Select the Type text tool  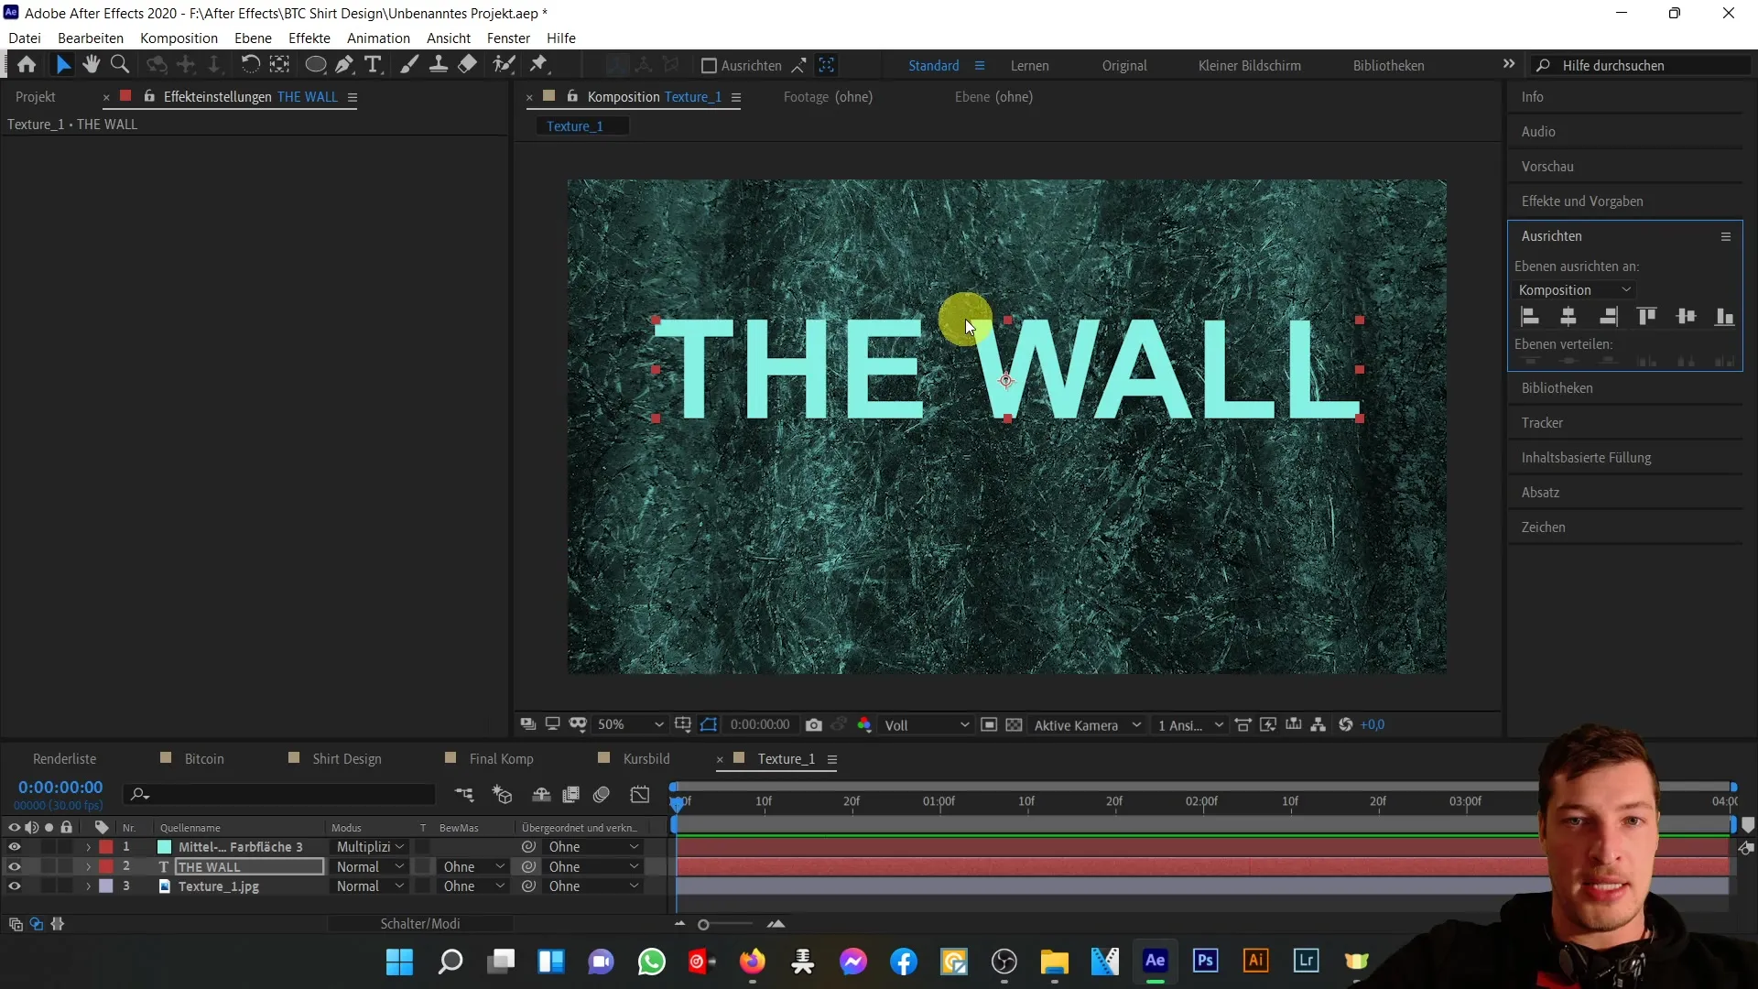click(x=373, y=65)
